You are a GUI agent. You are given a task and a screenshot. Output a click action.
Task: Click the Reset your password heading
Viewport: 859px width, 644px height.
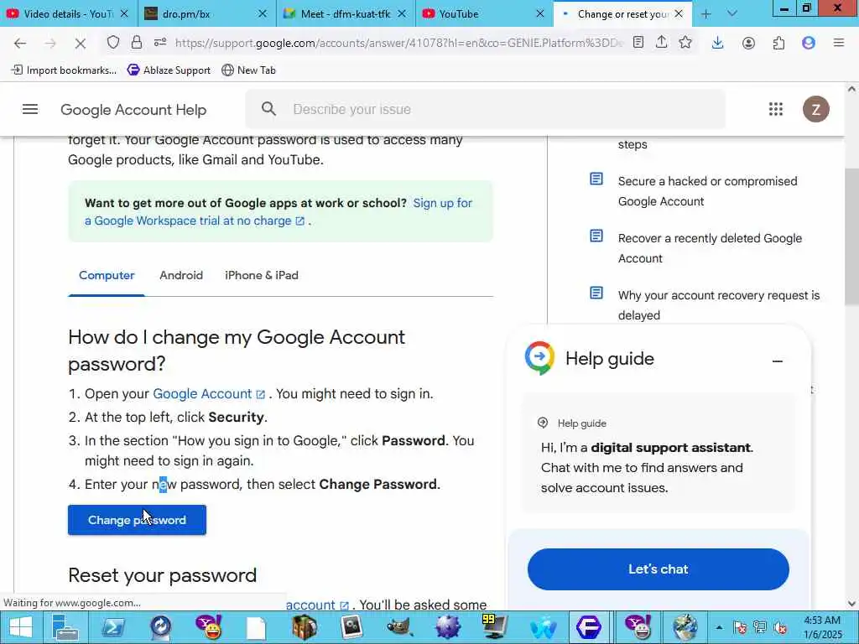(x=162, y=575)
